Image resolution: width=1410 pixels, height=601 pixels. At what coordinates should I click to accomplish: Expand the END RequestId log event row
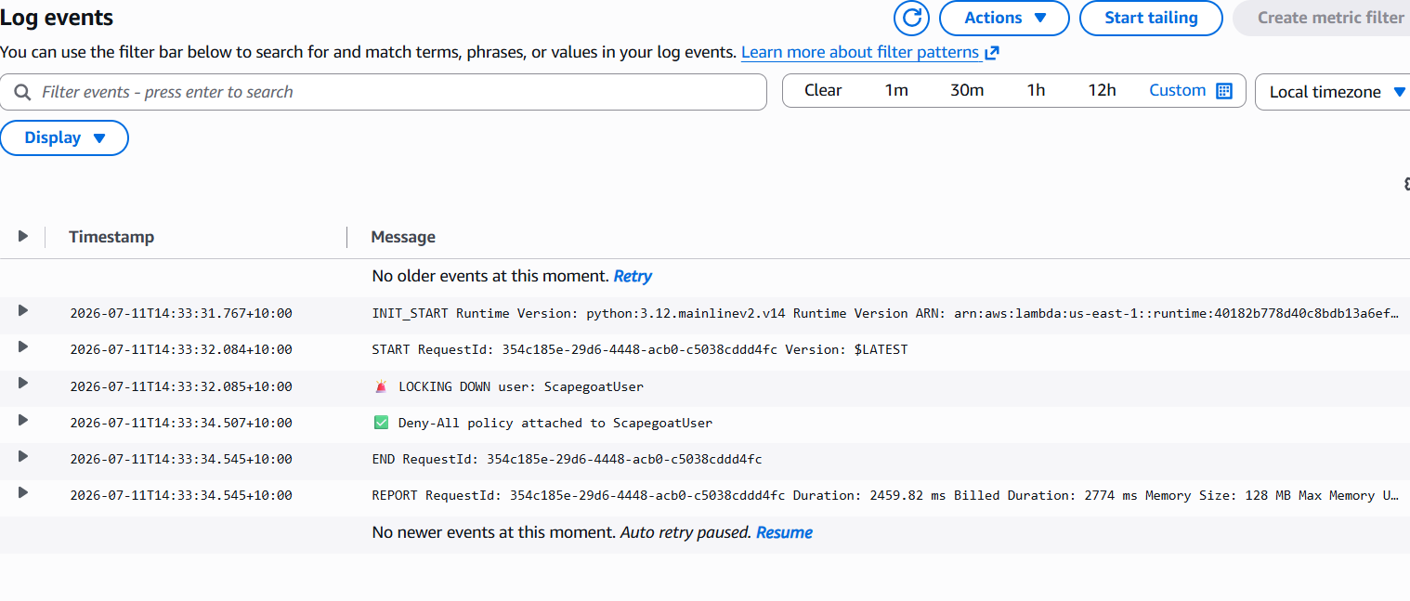(23, 456)
